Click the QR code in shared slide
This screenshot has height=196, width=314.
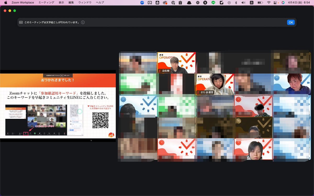(x=100, y=120)
